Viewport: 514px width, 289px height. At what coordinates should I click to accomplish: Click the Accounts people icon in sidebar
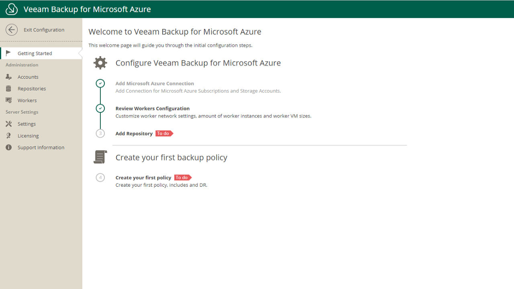click(x=8, y=77)
